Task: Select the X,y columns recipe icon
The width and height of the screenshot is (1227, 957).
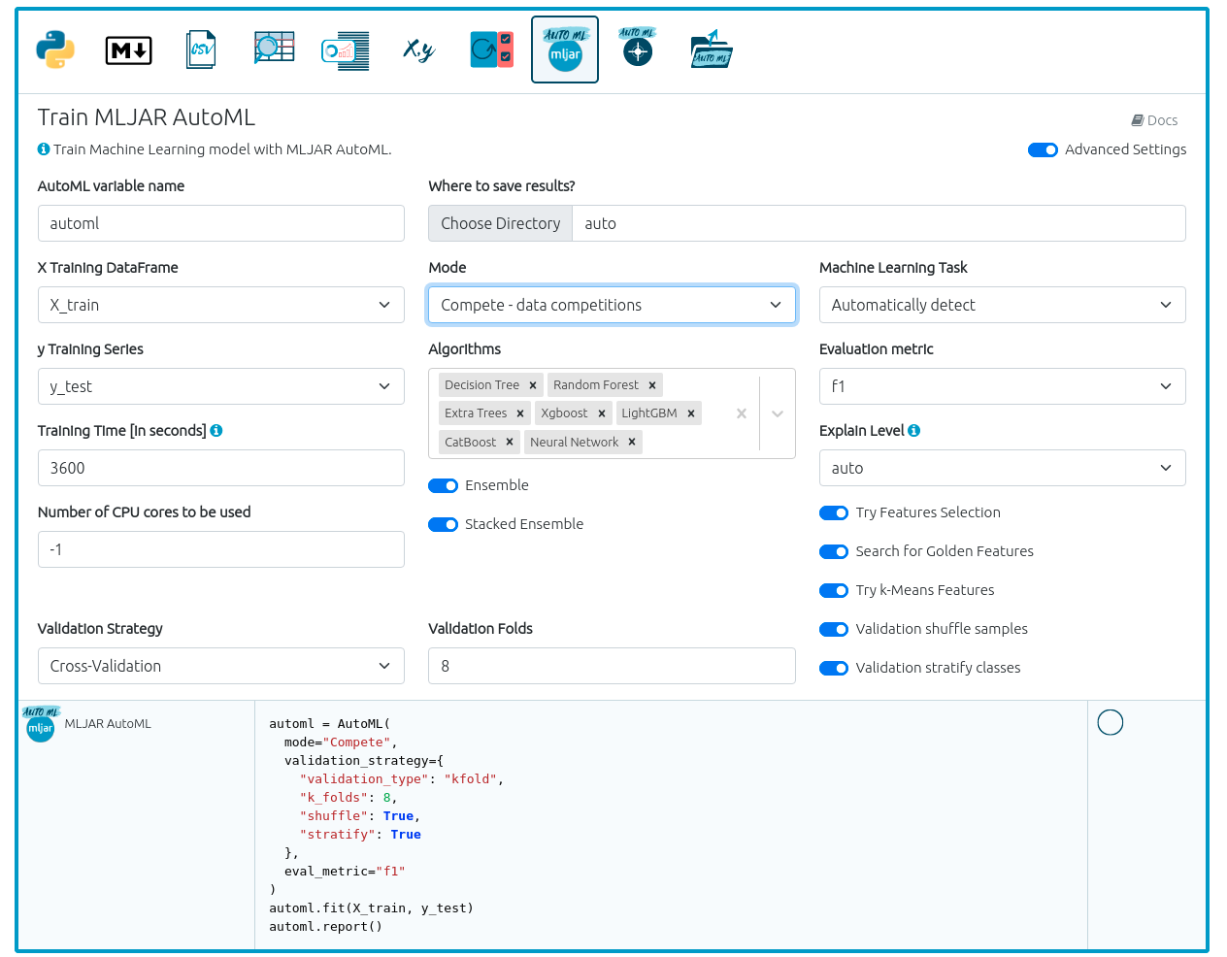Action: tap(419, 49)
